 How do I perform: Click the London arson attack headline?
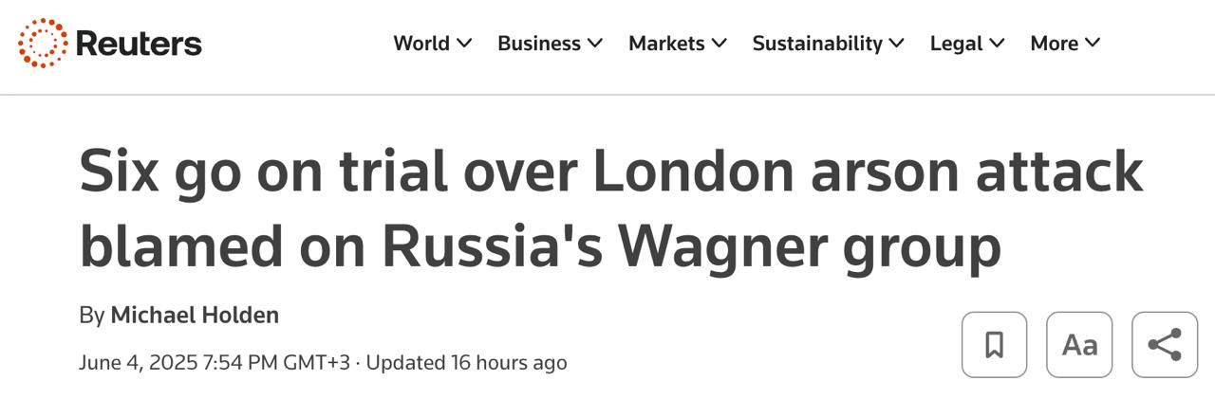point(610,209)
